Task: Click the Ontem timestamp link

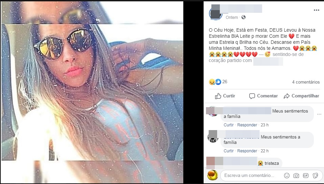Action: [232, 18]
